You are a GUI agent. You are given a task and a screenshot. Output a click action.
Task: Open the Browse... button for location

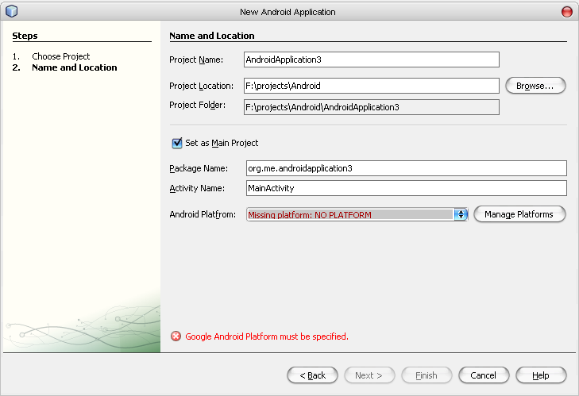coord(535,86)
